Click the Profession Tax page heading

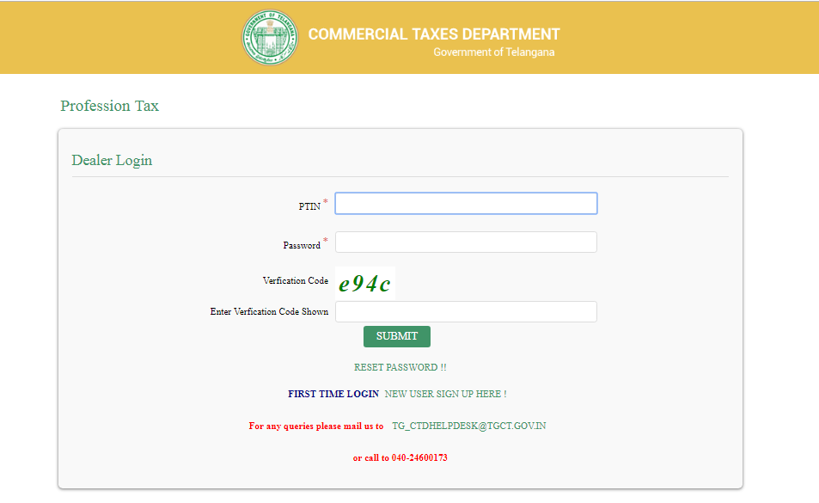109,106
